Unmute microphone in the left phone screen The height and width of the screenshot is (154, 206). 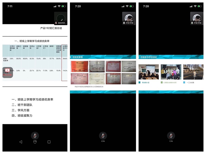pyautogui.click(x=35, y=136)
